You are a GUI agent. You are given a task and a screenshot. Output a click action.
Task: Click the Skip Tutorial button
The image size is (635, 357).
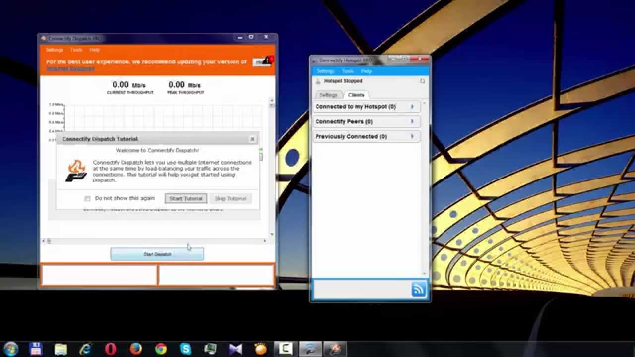[231, 199]
